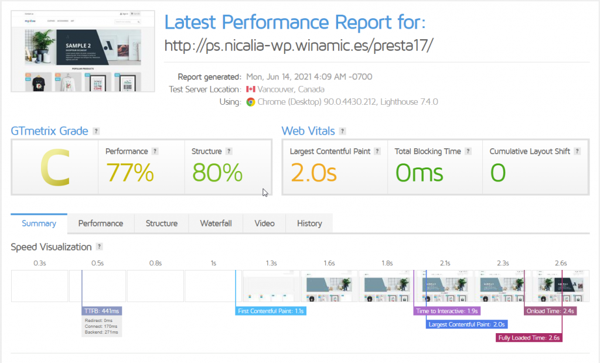This screenshot has width=600, height=363.
Task: Click the First Contentful Paint marker label
Action: point(271,311)
